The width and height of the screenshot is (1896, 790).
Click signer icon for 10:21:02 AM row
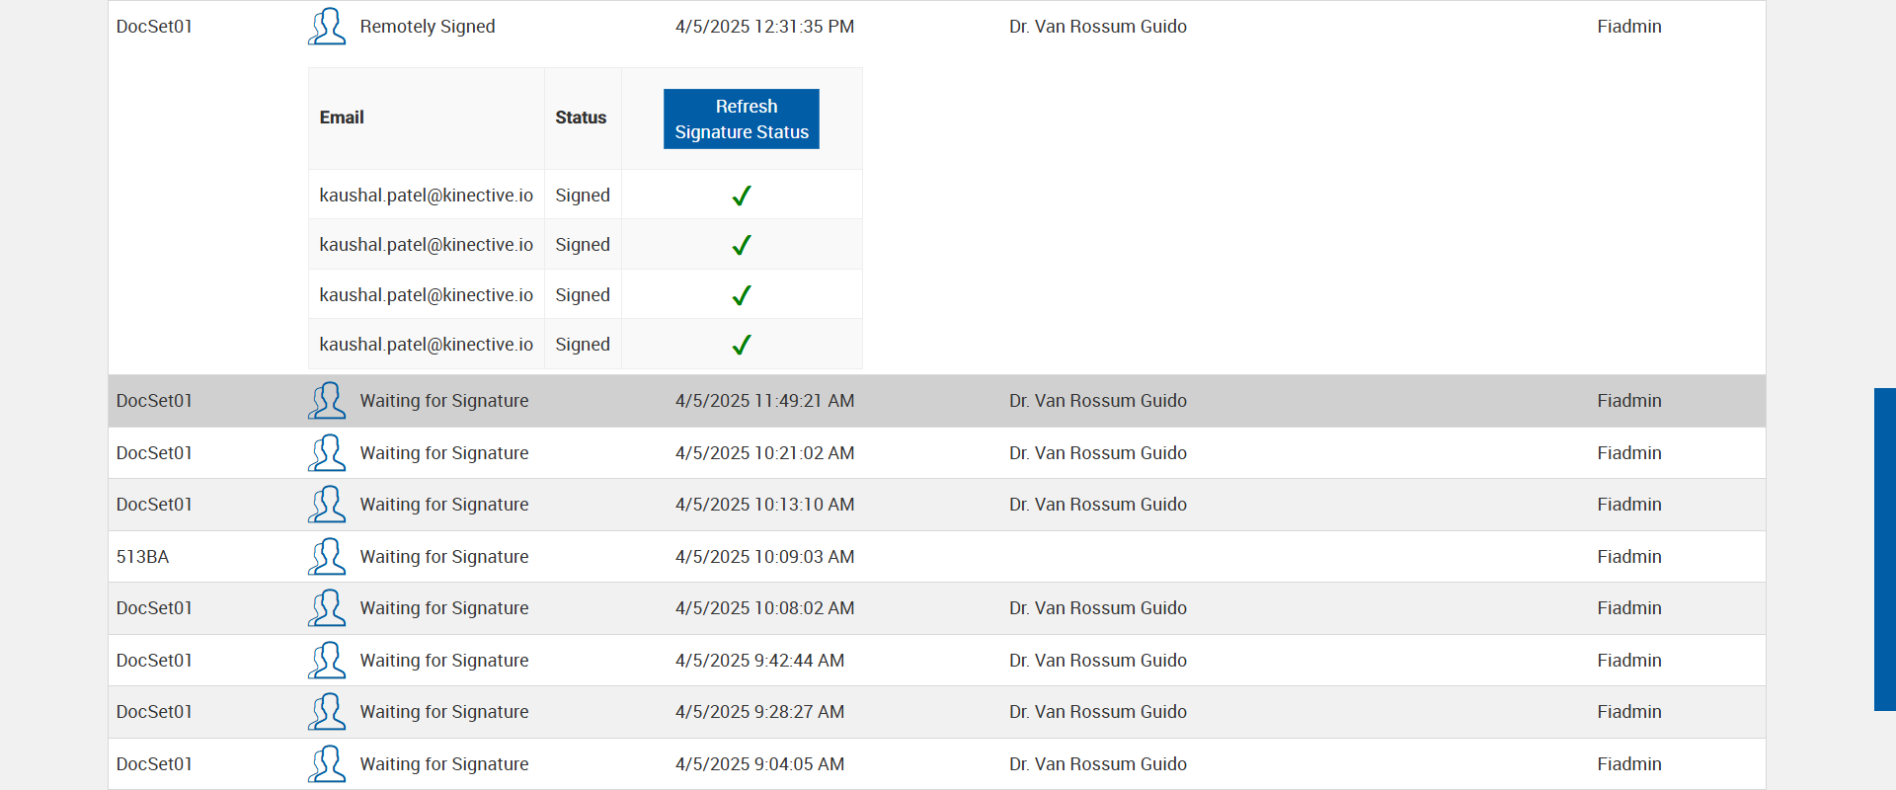327,453
